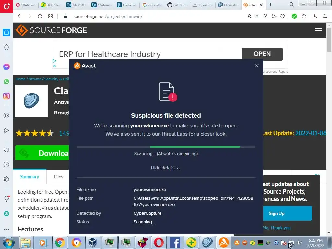Open the extensions cube icon

click(x=304, y=16)
